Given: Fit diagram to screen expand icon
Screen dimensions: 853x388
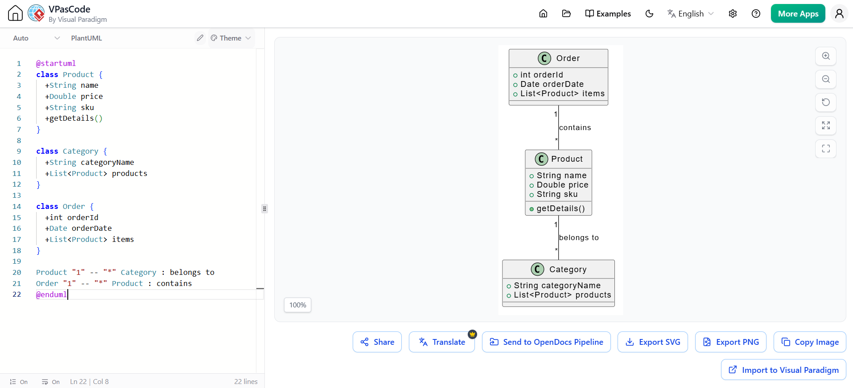Looking at the screenshot, I should [x=826, y=126].
